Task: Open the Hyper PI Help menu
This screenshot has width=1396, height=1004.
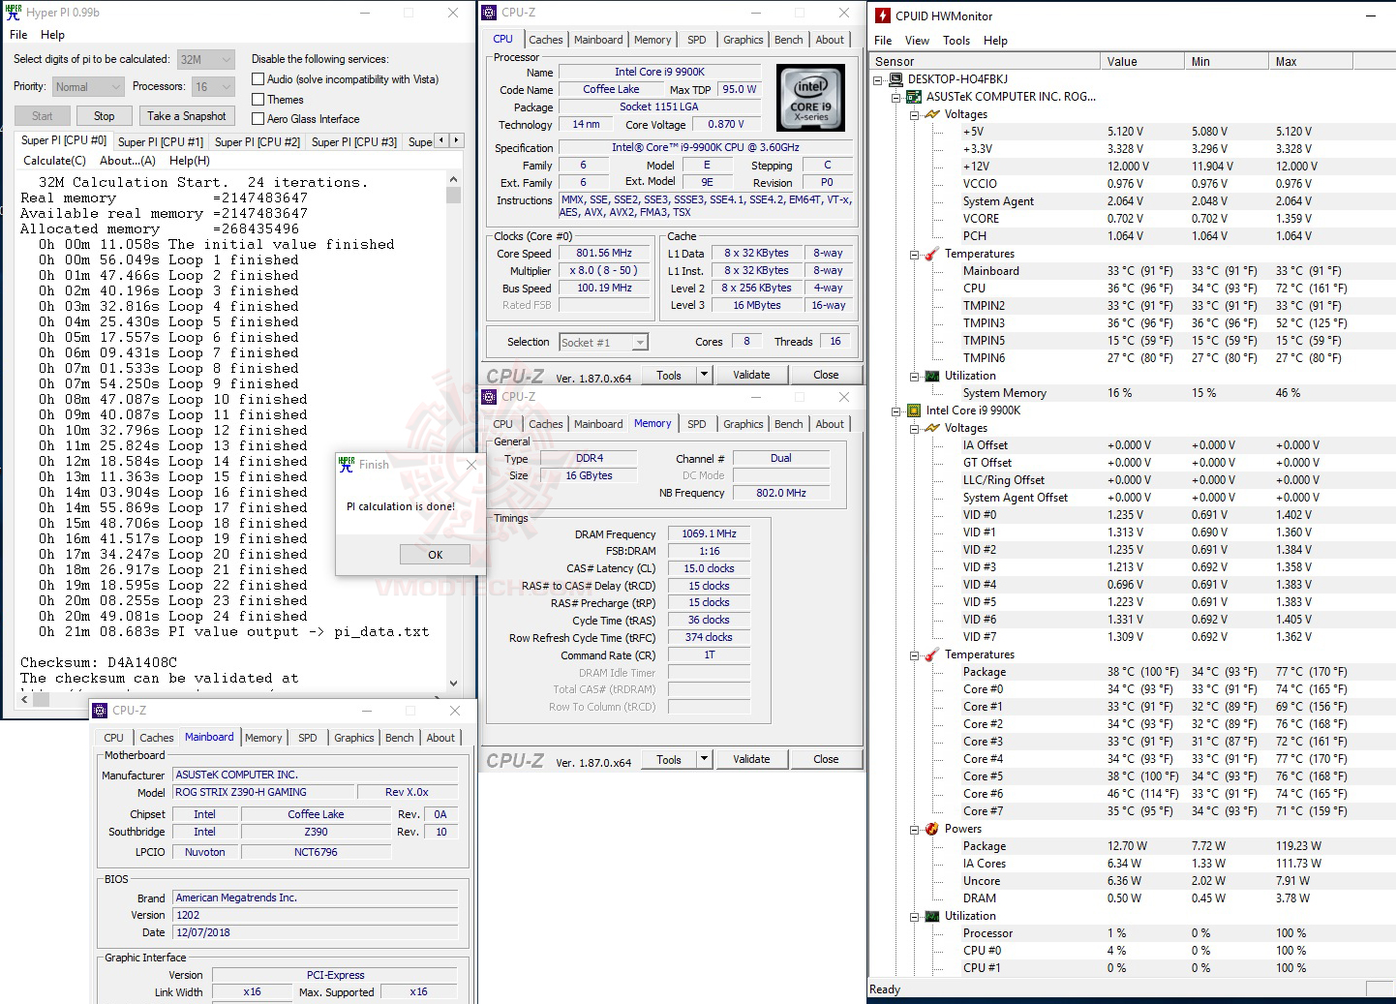Action: [x=52, y=34]
